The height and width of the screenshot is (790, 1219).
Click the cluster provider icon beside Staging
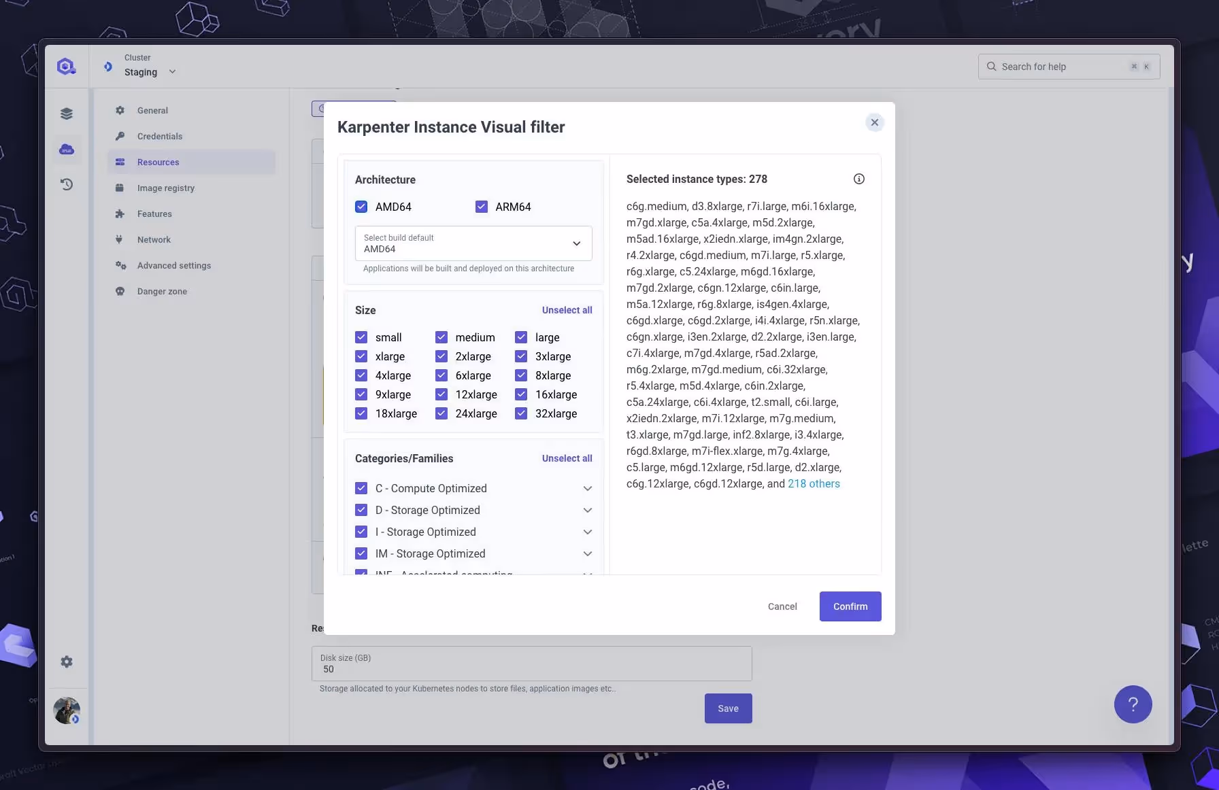pyautogui.click(x=107, y=67)
